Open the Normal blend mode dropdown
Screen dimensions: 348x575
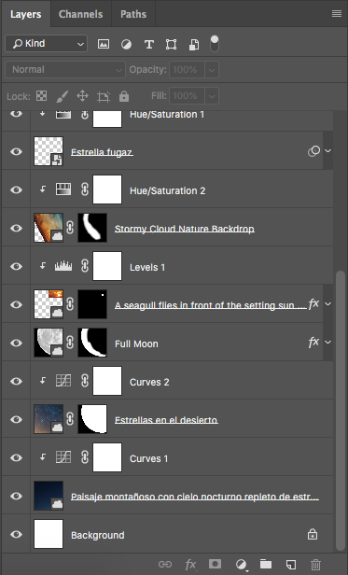point(65,69)
